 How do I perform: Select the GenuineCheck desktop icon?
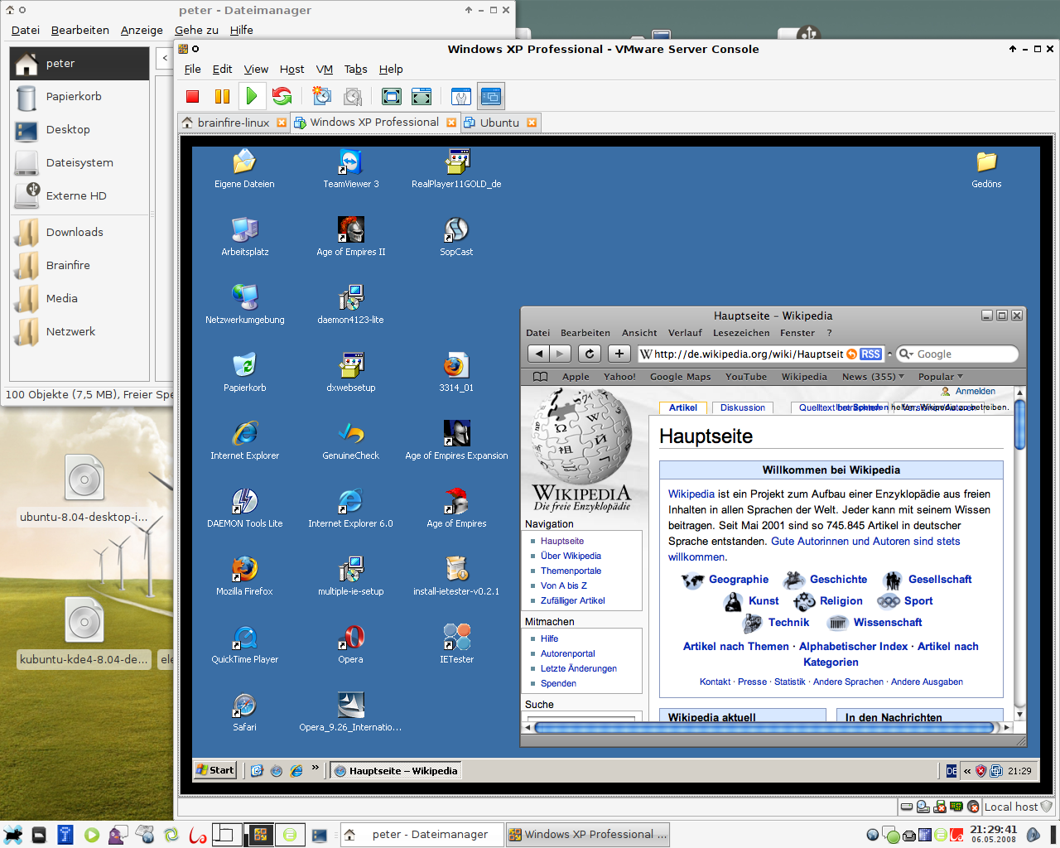351,441
